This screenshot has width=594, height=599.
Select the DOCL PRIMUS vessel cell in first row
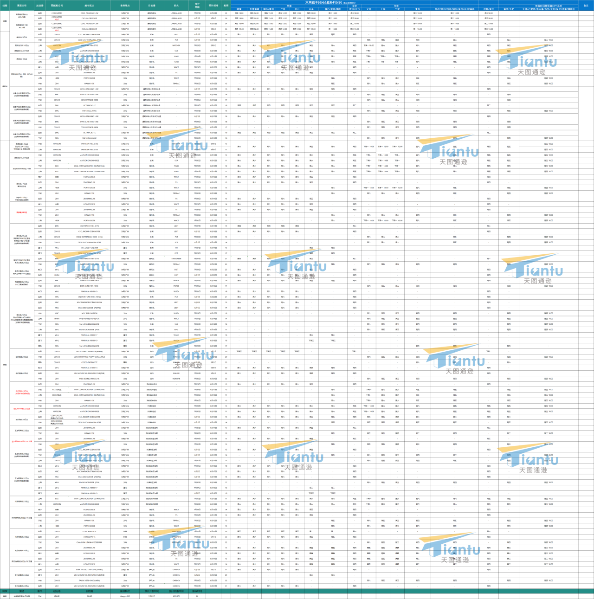tap(89, 13)
